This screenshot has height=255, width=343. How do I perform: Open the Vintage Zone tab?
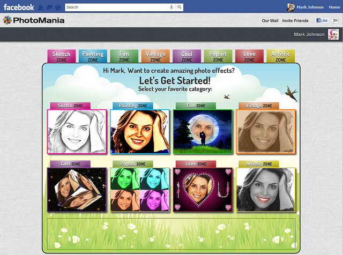[155, 56]
